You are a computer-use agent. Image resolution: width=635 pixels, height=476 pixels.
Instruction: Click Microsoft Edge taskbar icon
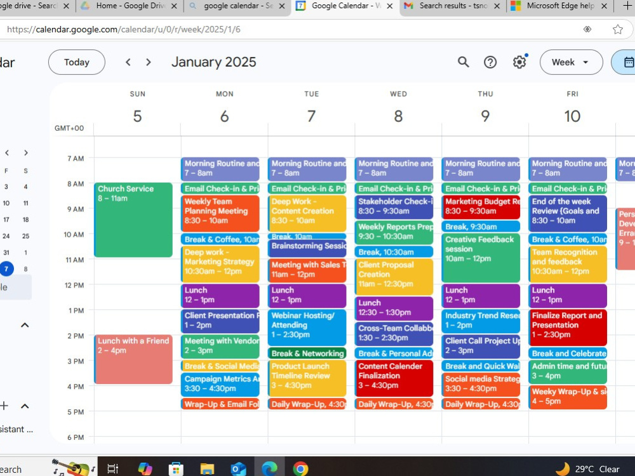[269, 469]
